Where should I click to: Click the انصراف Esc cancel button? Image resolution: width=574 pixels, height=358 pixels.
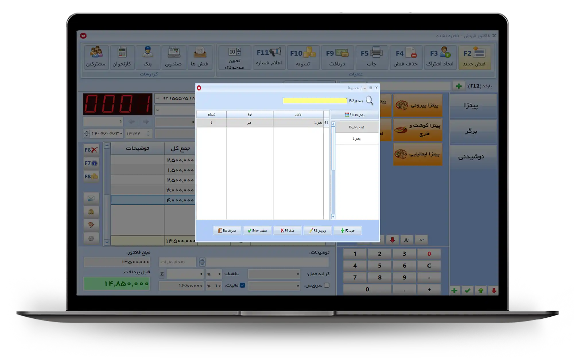[x=227, y=231]
